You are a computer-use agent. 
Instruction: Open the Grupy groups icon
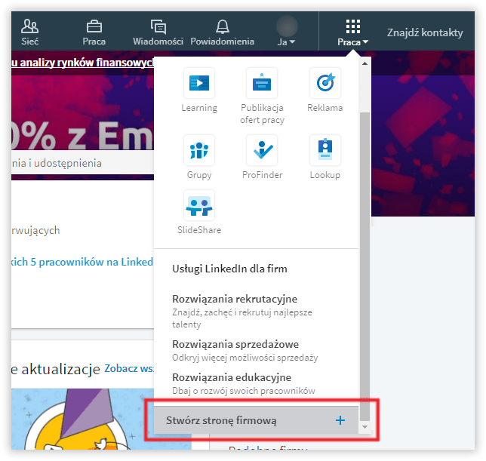point(199,150)
